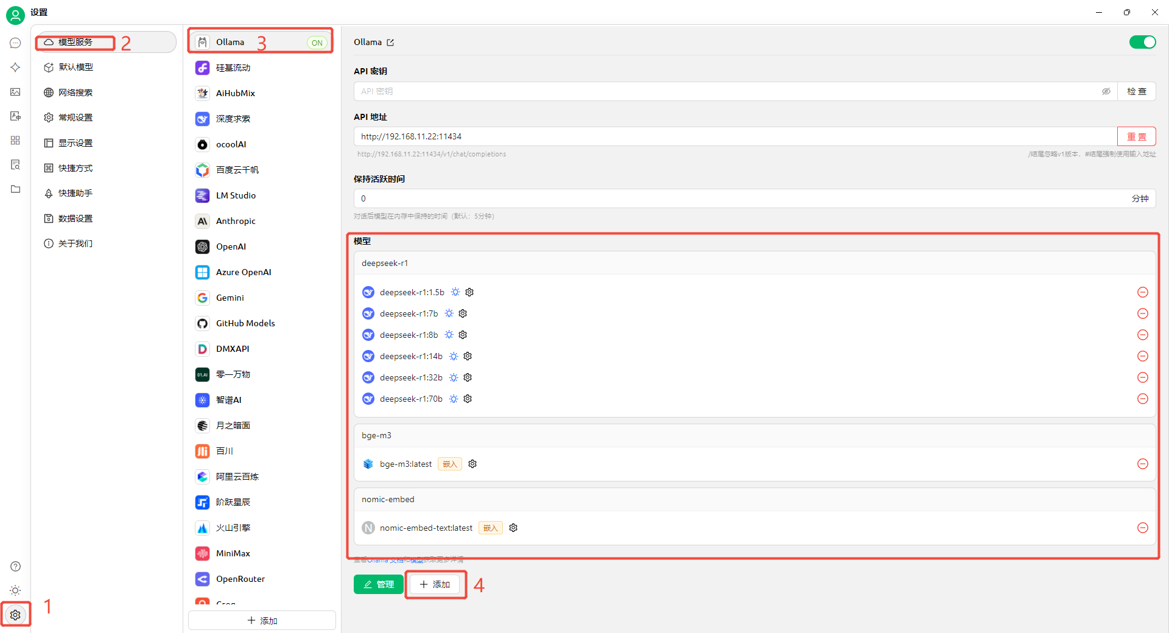
Task: Click 添加 button below provider list
Action: point(262,620)
